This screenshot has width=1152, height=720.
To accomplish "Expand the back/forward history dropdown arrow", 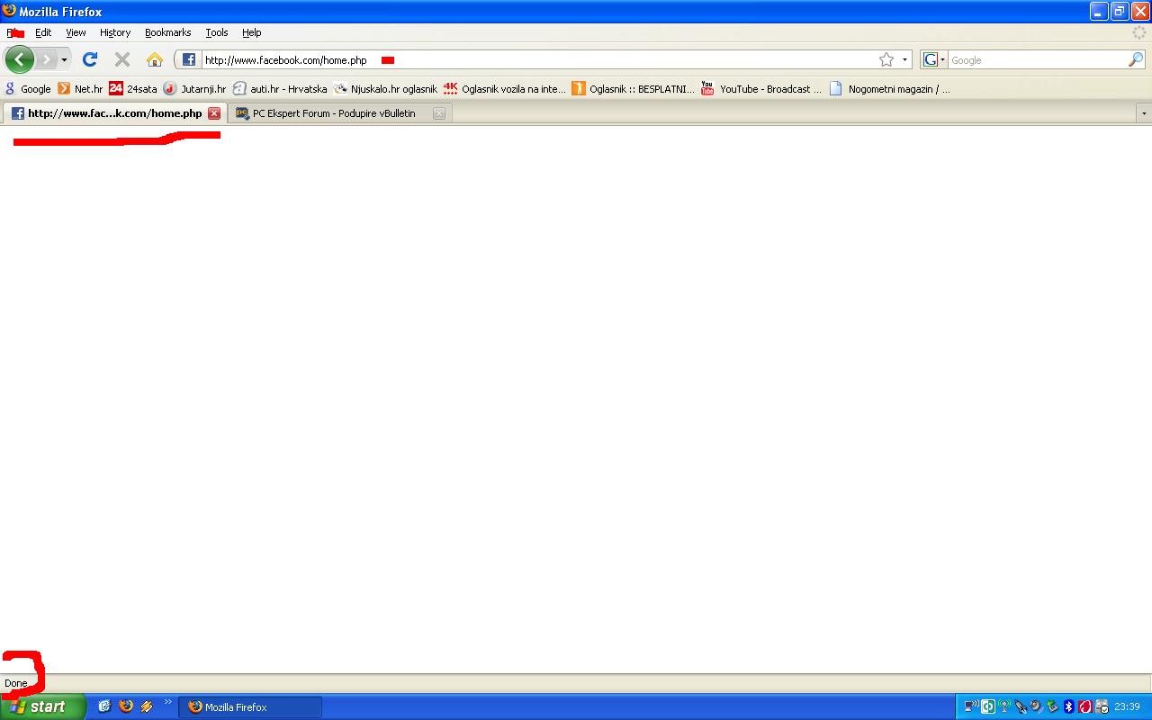I will (x=64, y=60).
